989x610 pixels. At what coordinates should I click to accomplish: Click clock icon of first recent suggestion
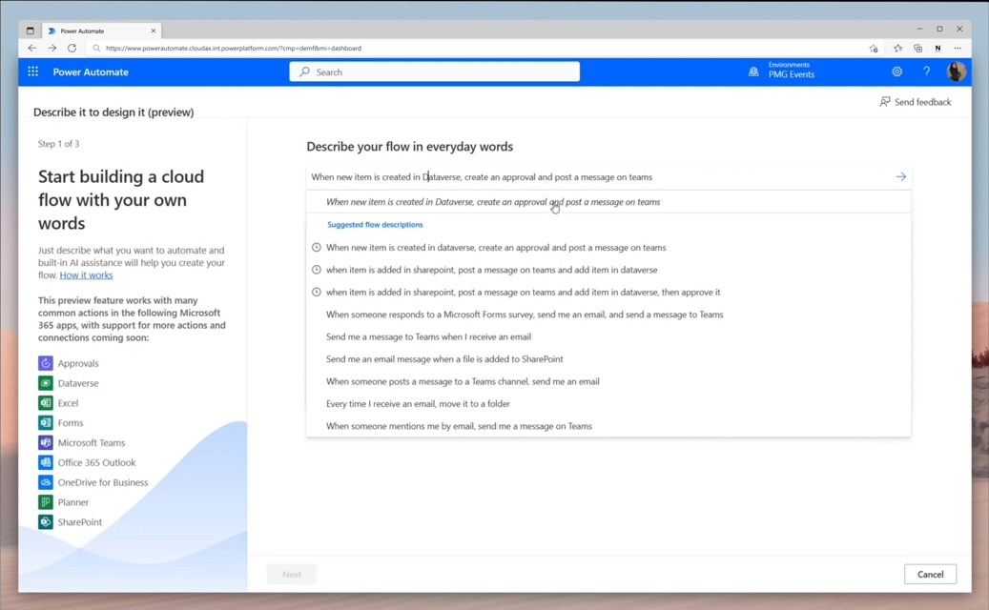pos(316,248)
